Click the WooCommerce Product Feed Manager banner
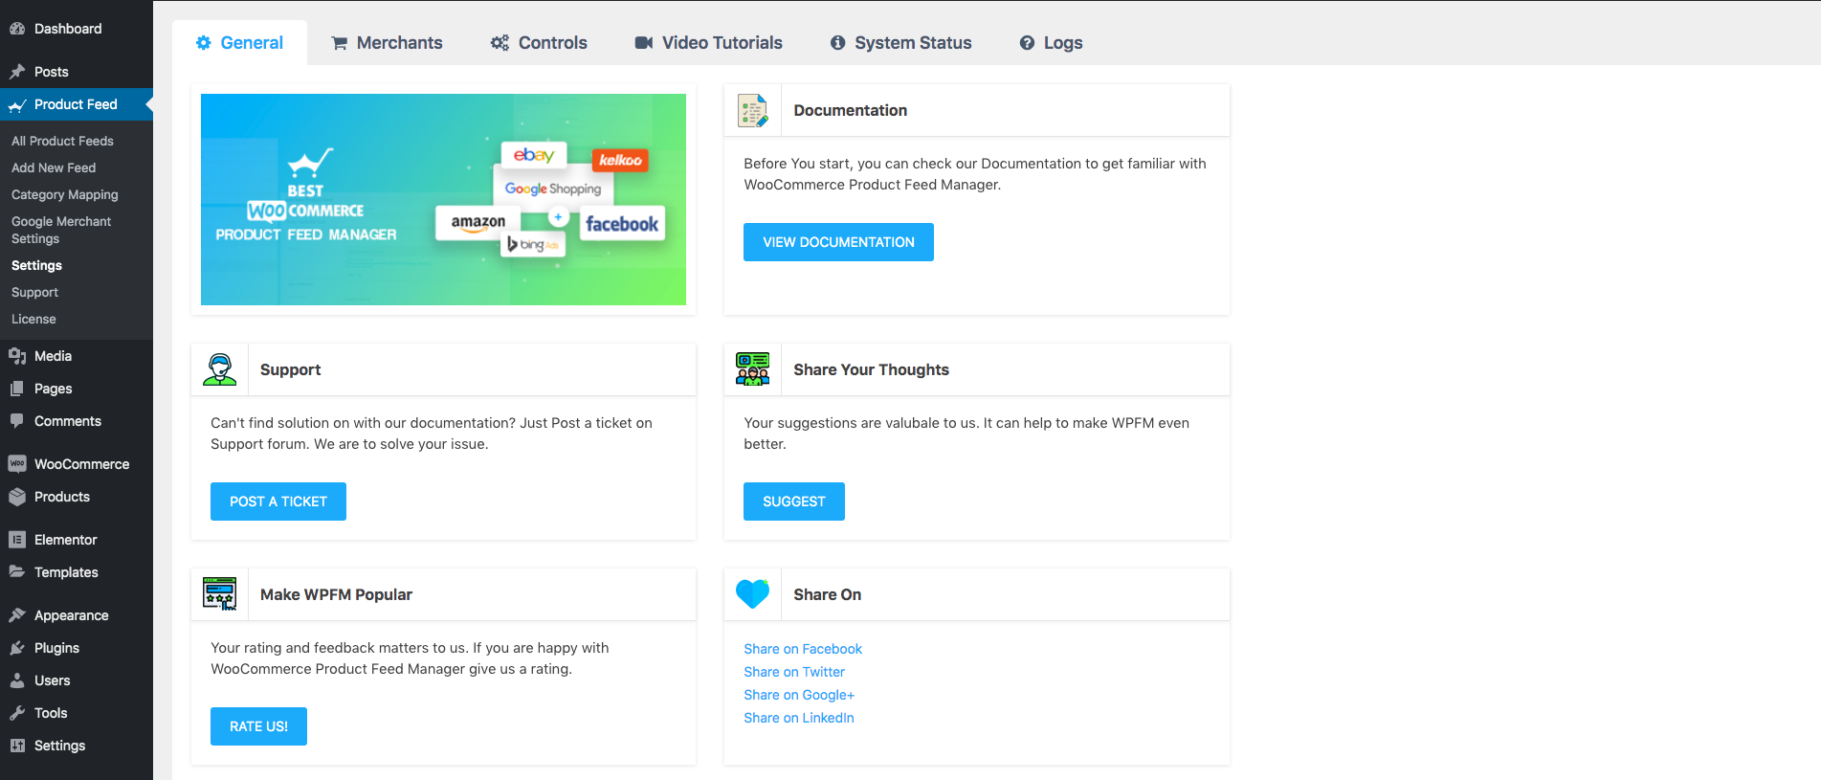Screen dimensions: 1821x780 tap(443, 199)
